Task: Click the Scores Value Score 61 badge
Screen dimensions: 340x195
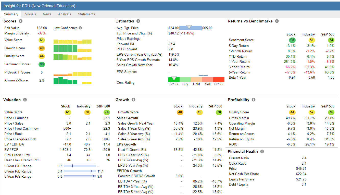Action: 42,40
